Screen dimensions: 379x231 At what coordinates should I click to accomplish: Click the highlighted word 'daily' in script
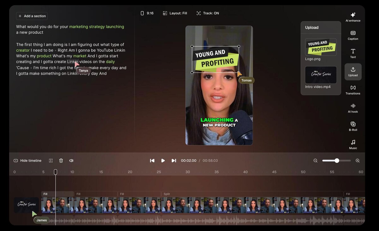[x=110, y=62]
